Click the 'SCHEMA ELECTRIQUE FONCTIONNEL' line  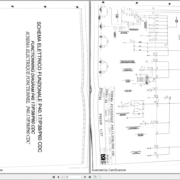coord(28,67)
